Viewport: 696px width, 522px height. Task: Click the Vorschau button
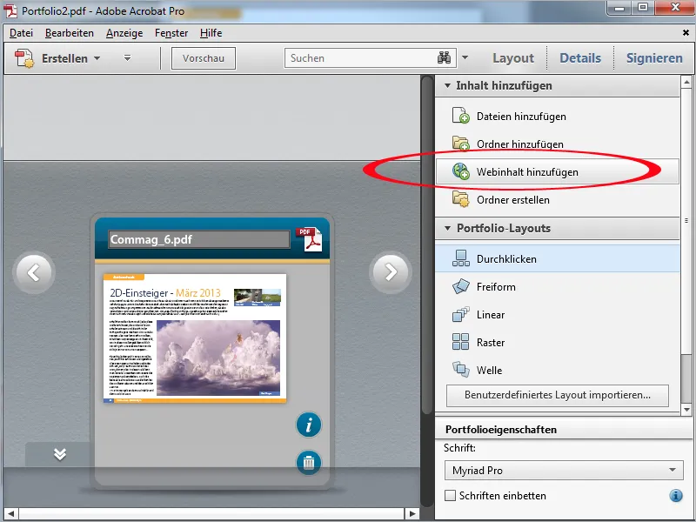(x=204, y=58)
